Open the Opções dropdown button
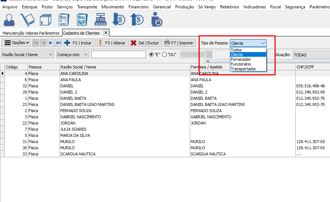The height and width of the screenshot is (202, 330). (17, 43)
